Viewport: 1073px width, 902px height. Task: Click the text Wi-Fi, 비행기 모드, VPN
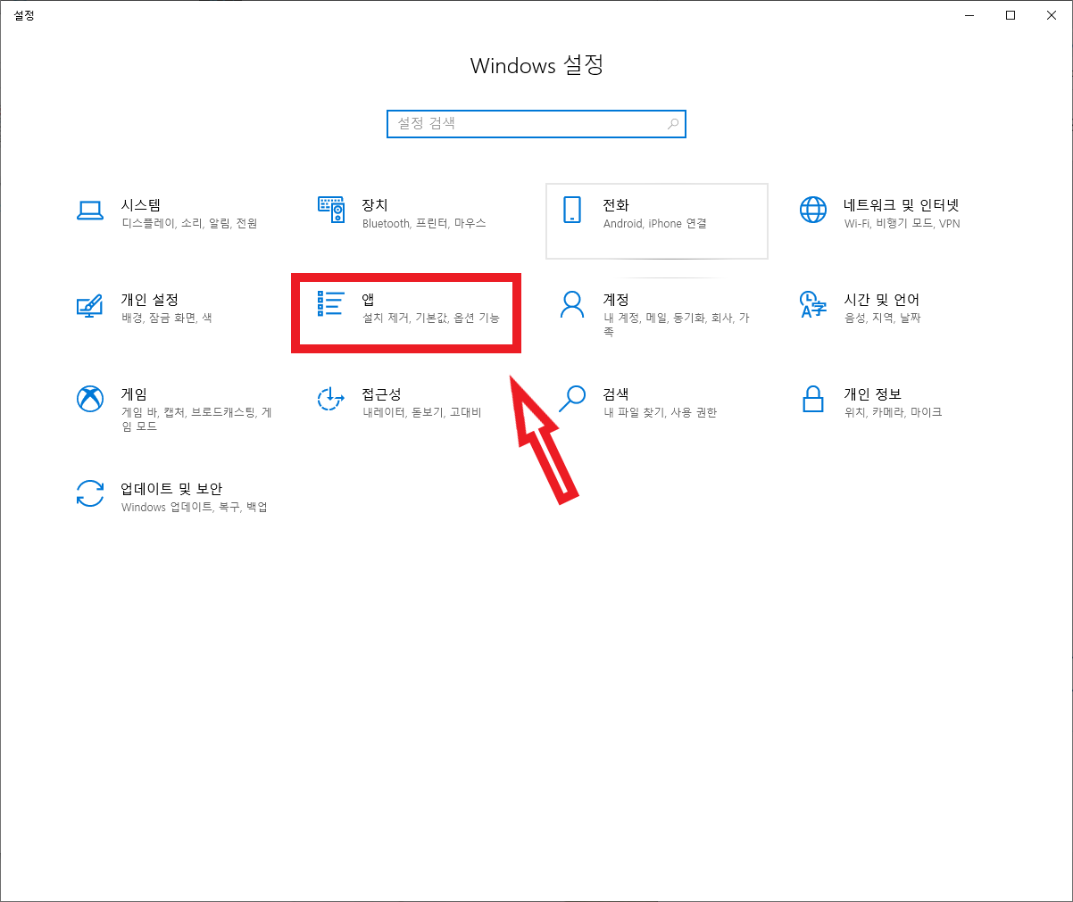tap(902, 224)
